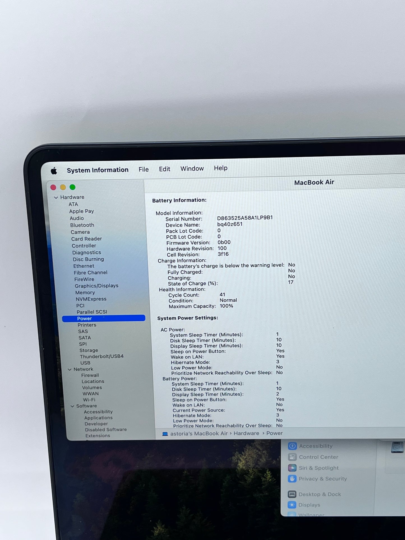This screenshot has width=405, height=540.
Task: Select SPI in the sidebar
Action: (x=83, y=344)
